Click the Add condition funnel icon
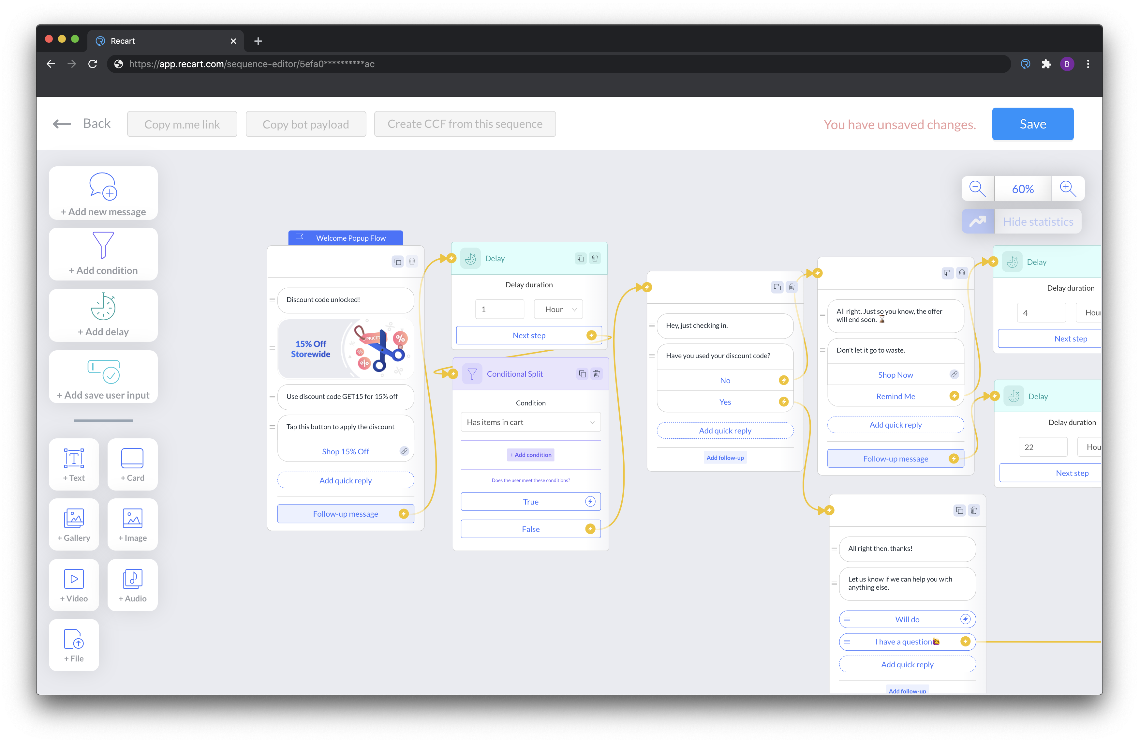Screen dimensions: 1139x743 pos(103,245)
